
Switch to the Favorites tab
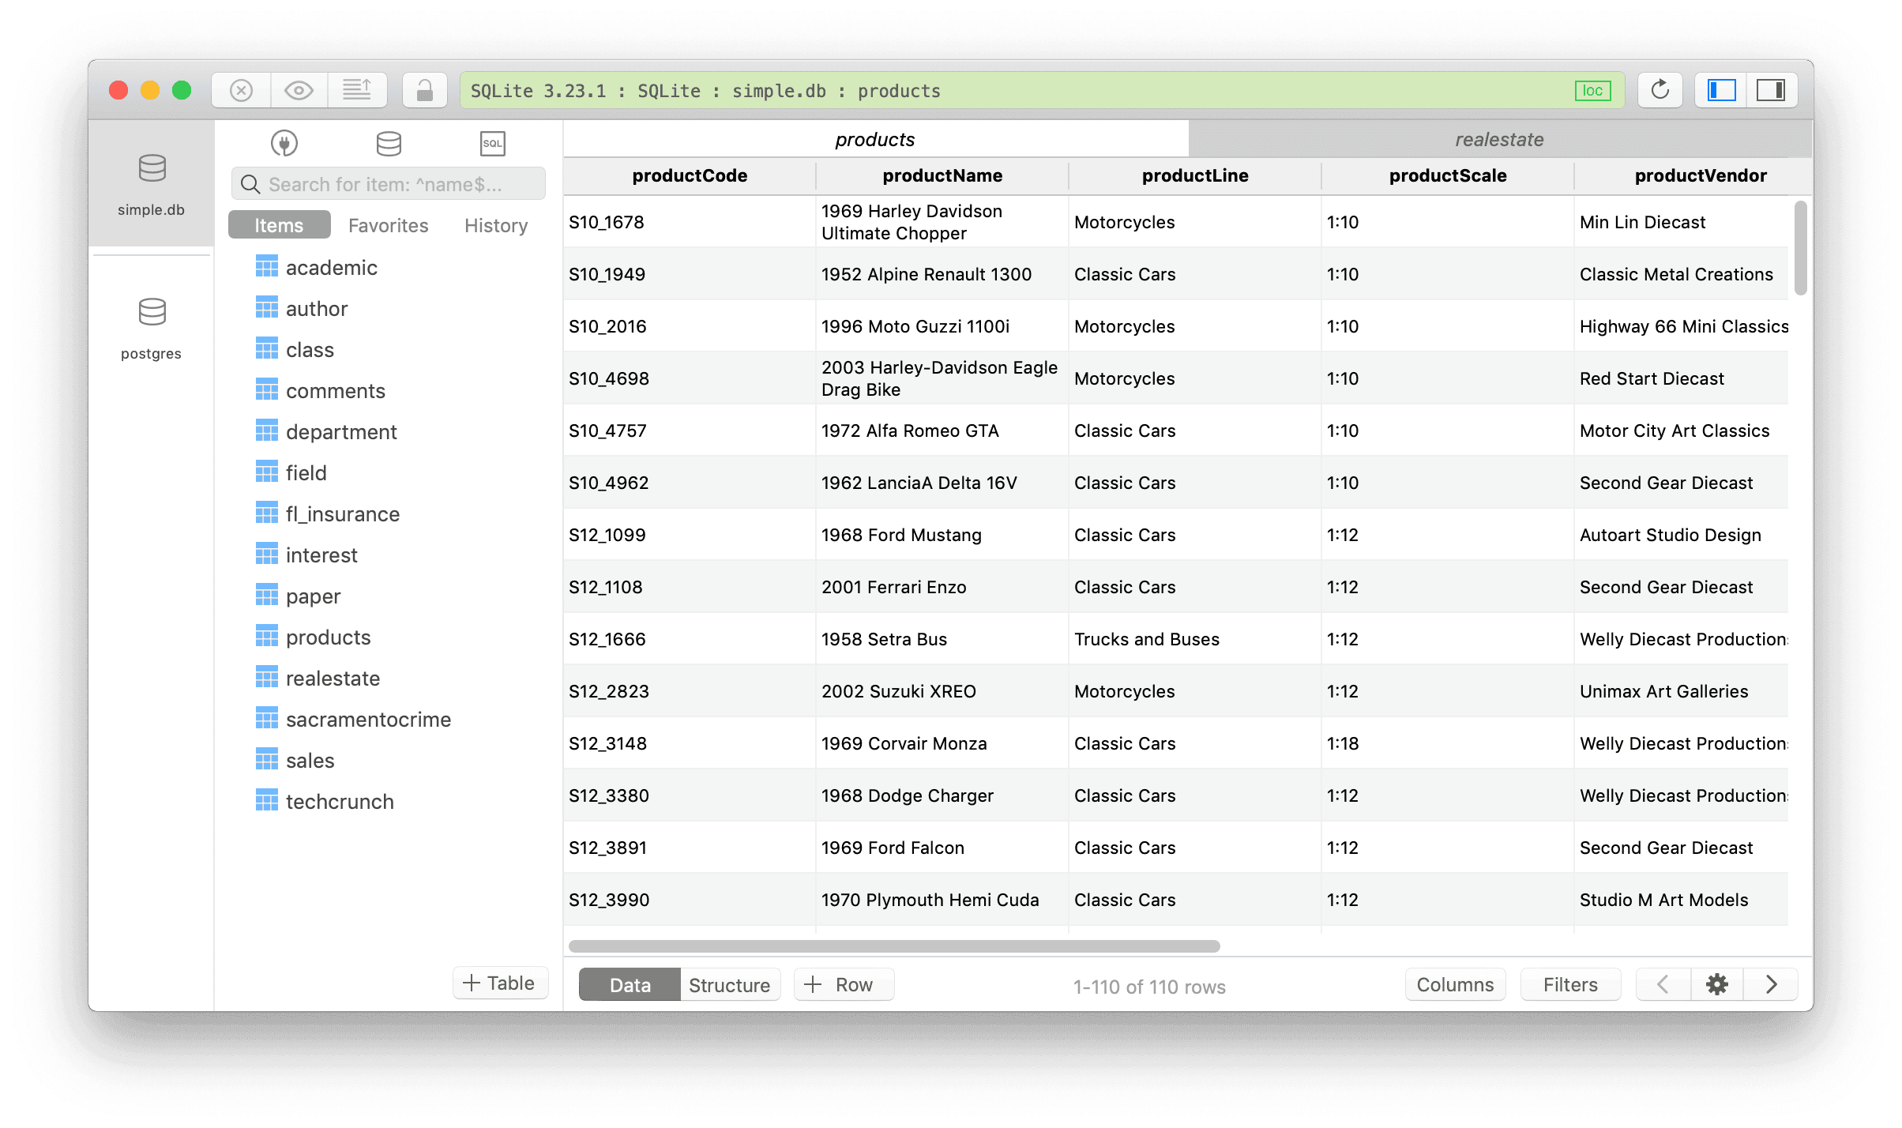point(389,225)
